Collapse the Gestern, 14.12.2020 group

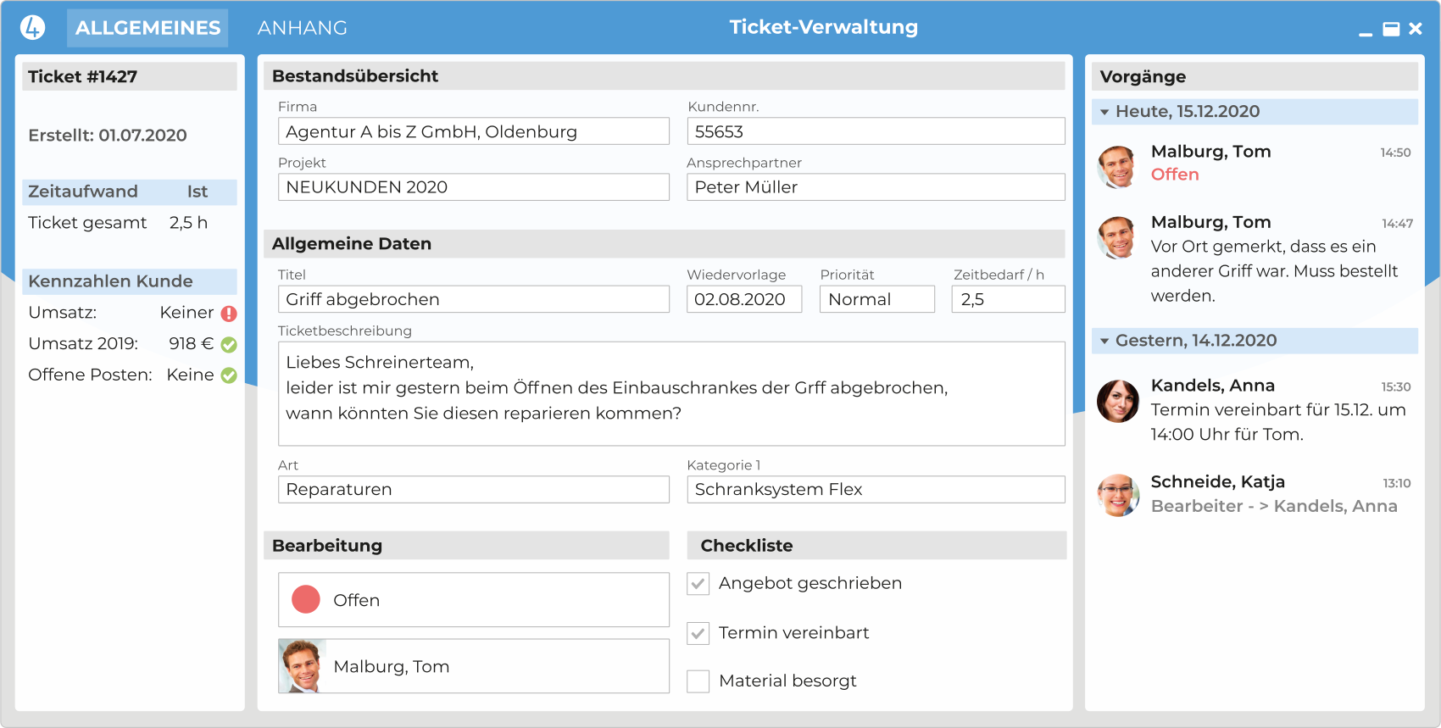[1104, 341]
